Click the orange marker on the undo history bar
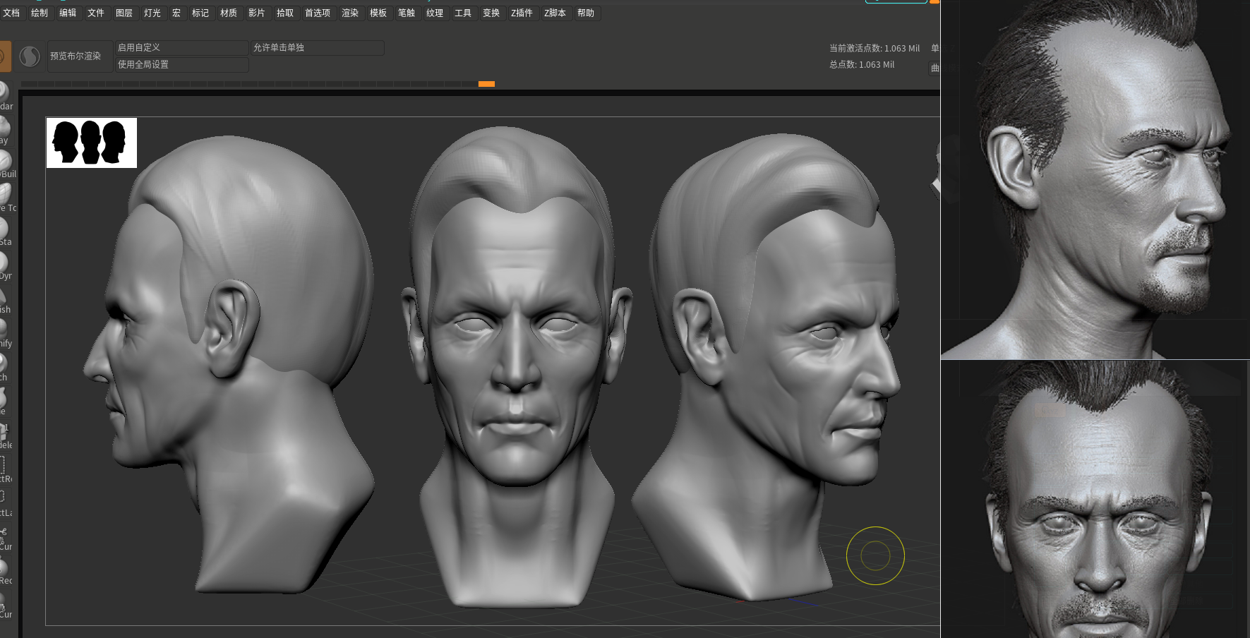This screenshot has width=1250, height=638. (486, 84)
